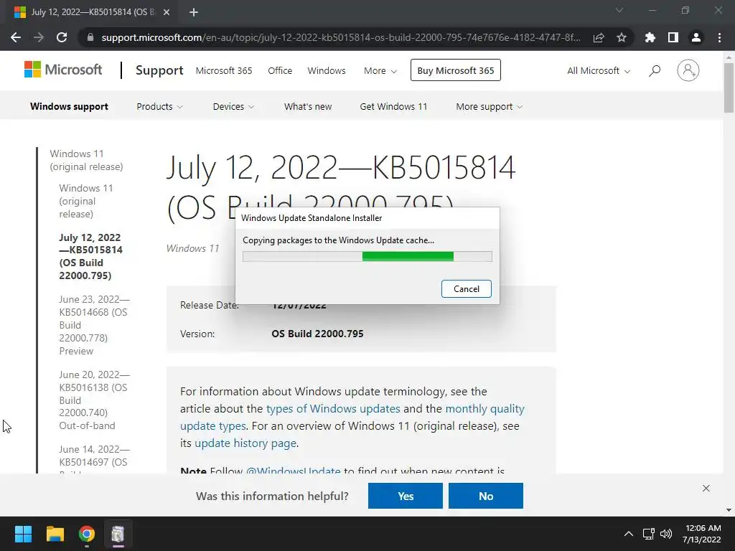The image size is (735, 551).
Task: Expand the More support dropdown
Action: (x=489, y=107)
